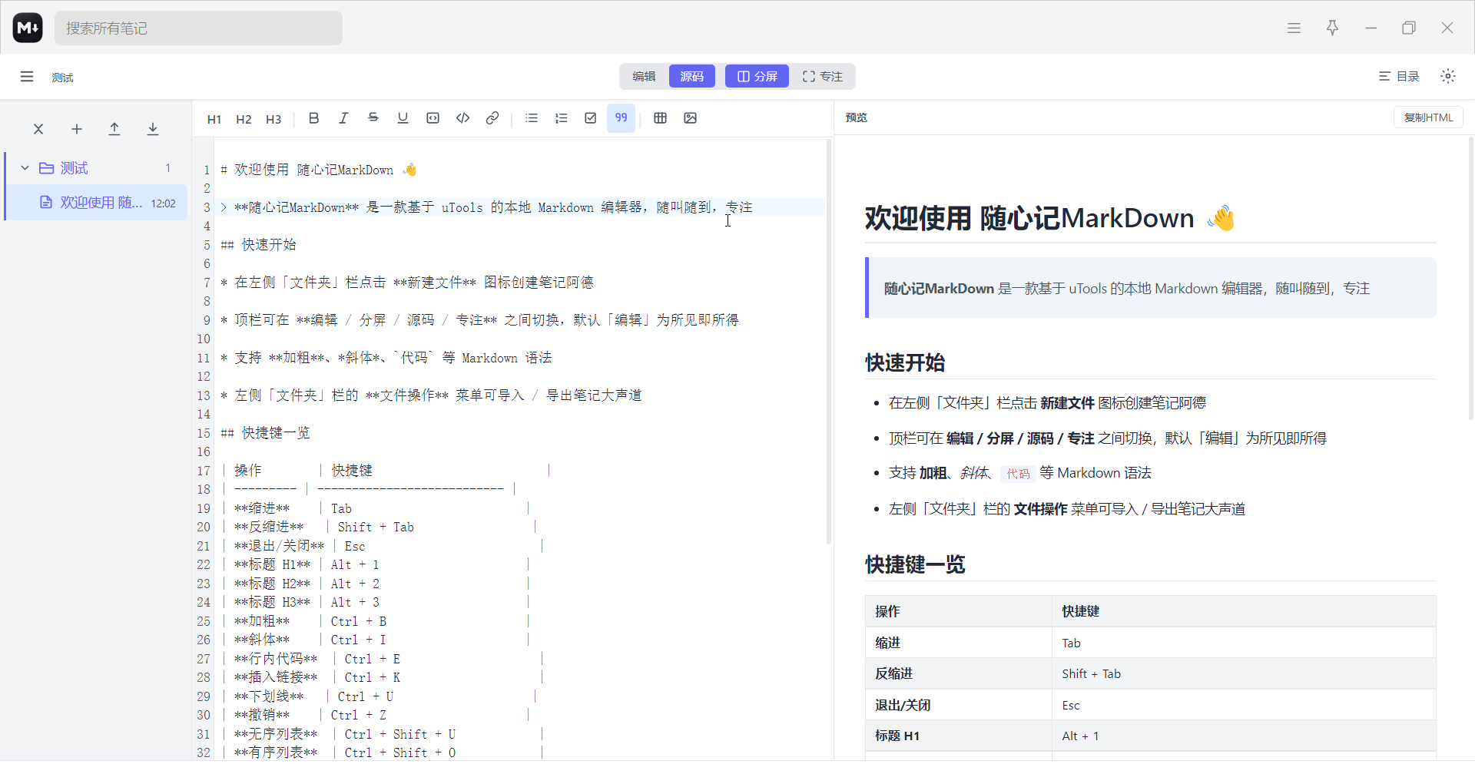This screenshot has width=1475, height=764.
Task: Pin the window on top
Action: click(1332, 28)
